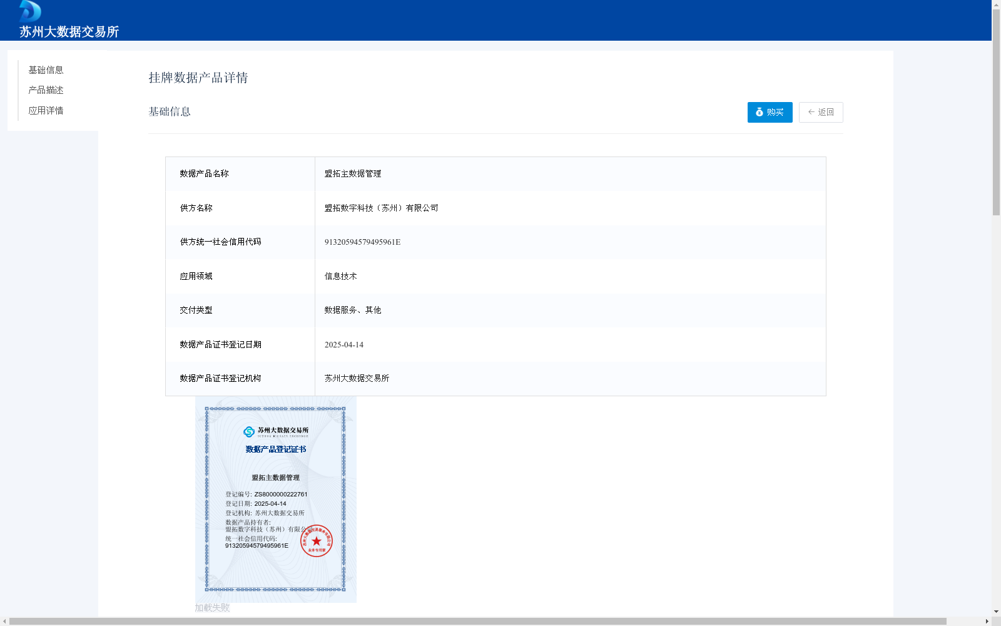
Task: Click the horizontal scrollbar thumb
Action: (478, 622)
